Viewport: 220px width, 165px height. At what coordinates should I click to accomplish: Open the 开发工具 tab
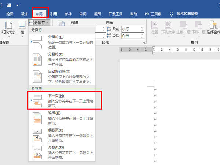(115, 14)
